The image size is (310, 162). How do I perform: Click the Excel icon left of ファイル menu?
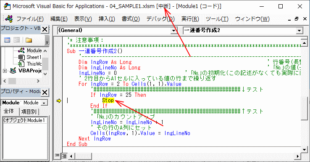pos(9,19)
